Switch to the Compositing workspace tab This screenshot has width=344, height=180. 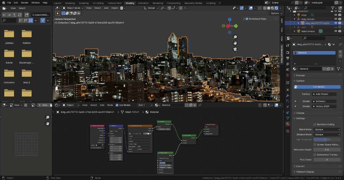(174, 3)
